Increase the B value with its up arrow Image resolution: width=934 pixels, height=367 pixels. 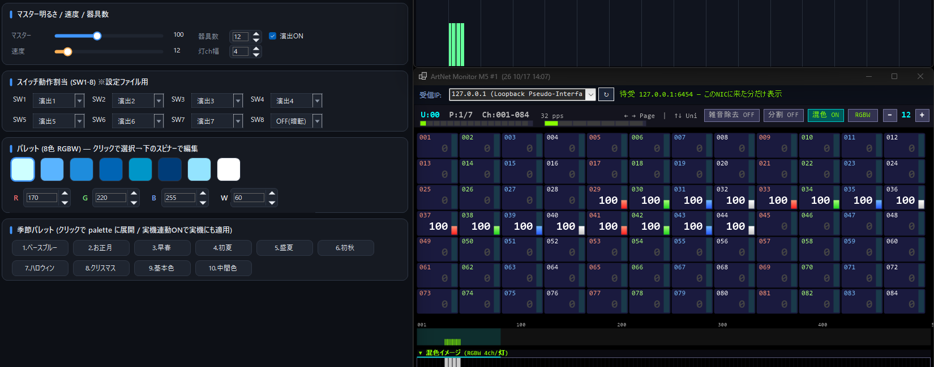click(203, 193)
